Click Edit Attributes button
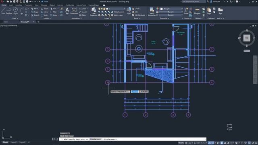This screenshot has height=145, width=258. [x=139, y=15]
